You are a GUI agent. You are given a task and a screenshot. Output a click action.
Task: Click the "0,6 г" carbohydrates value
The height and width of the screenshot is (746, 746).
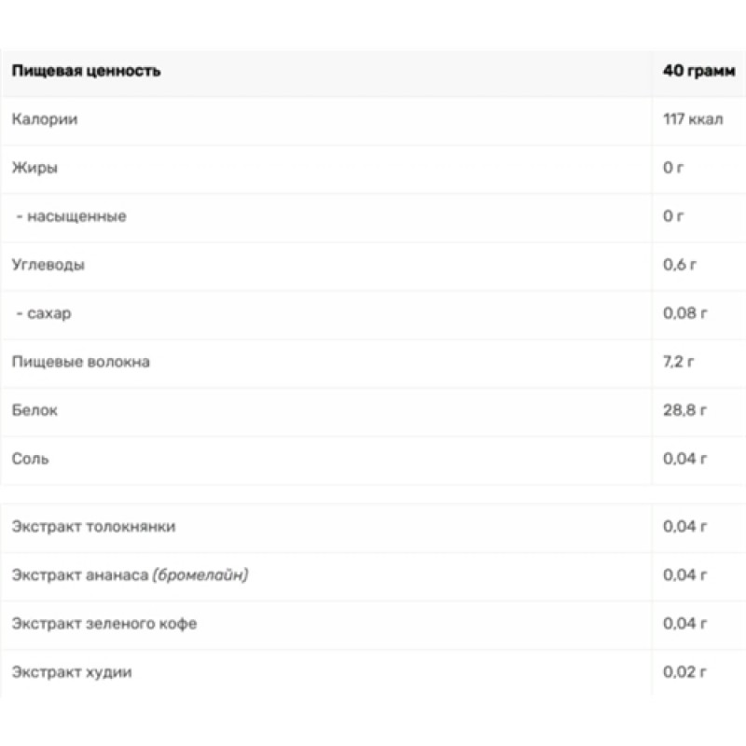click(x=680, y=265)
